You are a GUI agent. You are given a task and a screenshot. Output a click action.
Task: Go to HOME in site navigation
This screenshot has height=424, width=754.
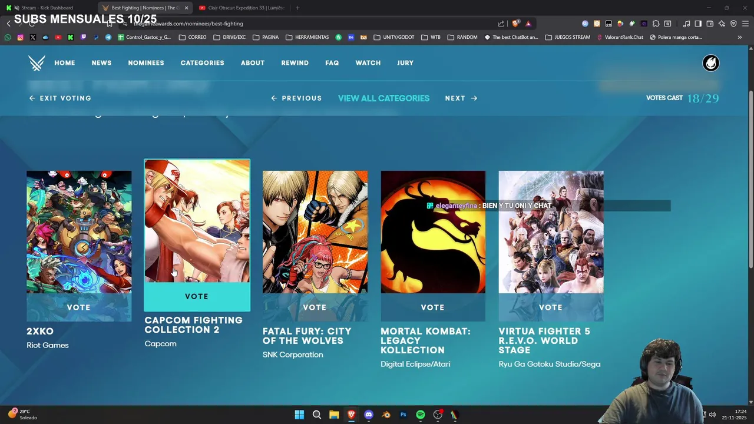tap(65, 63)
